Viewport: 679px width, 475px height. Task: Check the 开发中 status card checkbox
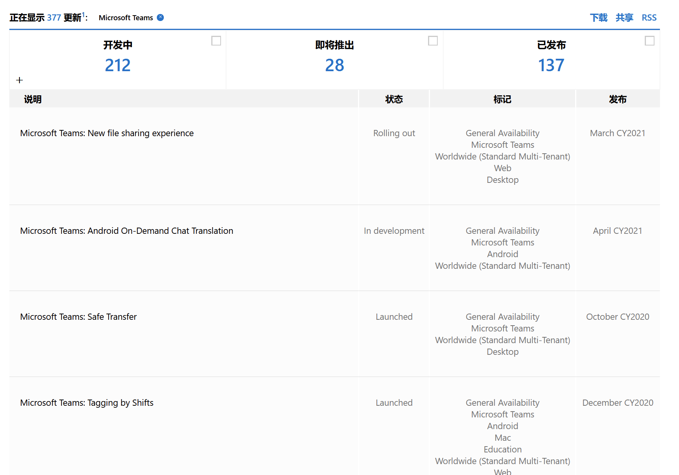tap(217, 40)
